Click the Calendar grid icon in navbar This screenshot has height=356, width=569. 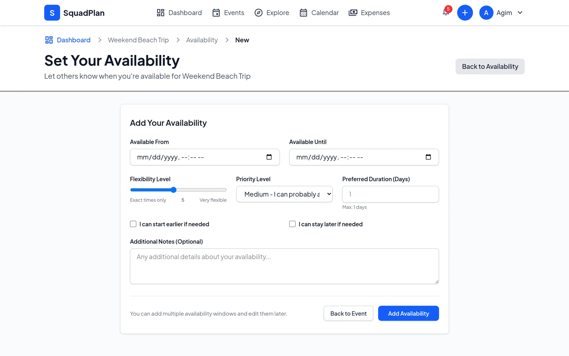click(303, 13)
